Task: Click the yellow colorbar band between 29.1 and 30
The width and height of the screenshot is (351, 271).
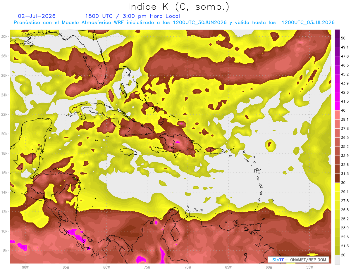Action: (337, 187)
